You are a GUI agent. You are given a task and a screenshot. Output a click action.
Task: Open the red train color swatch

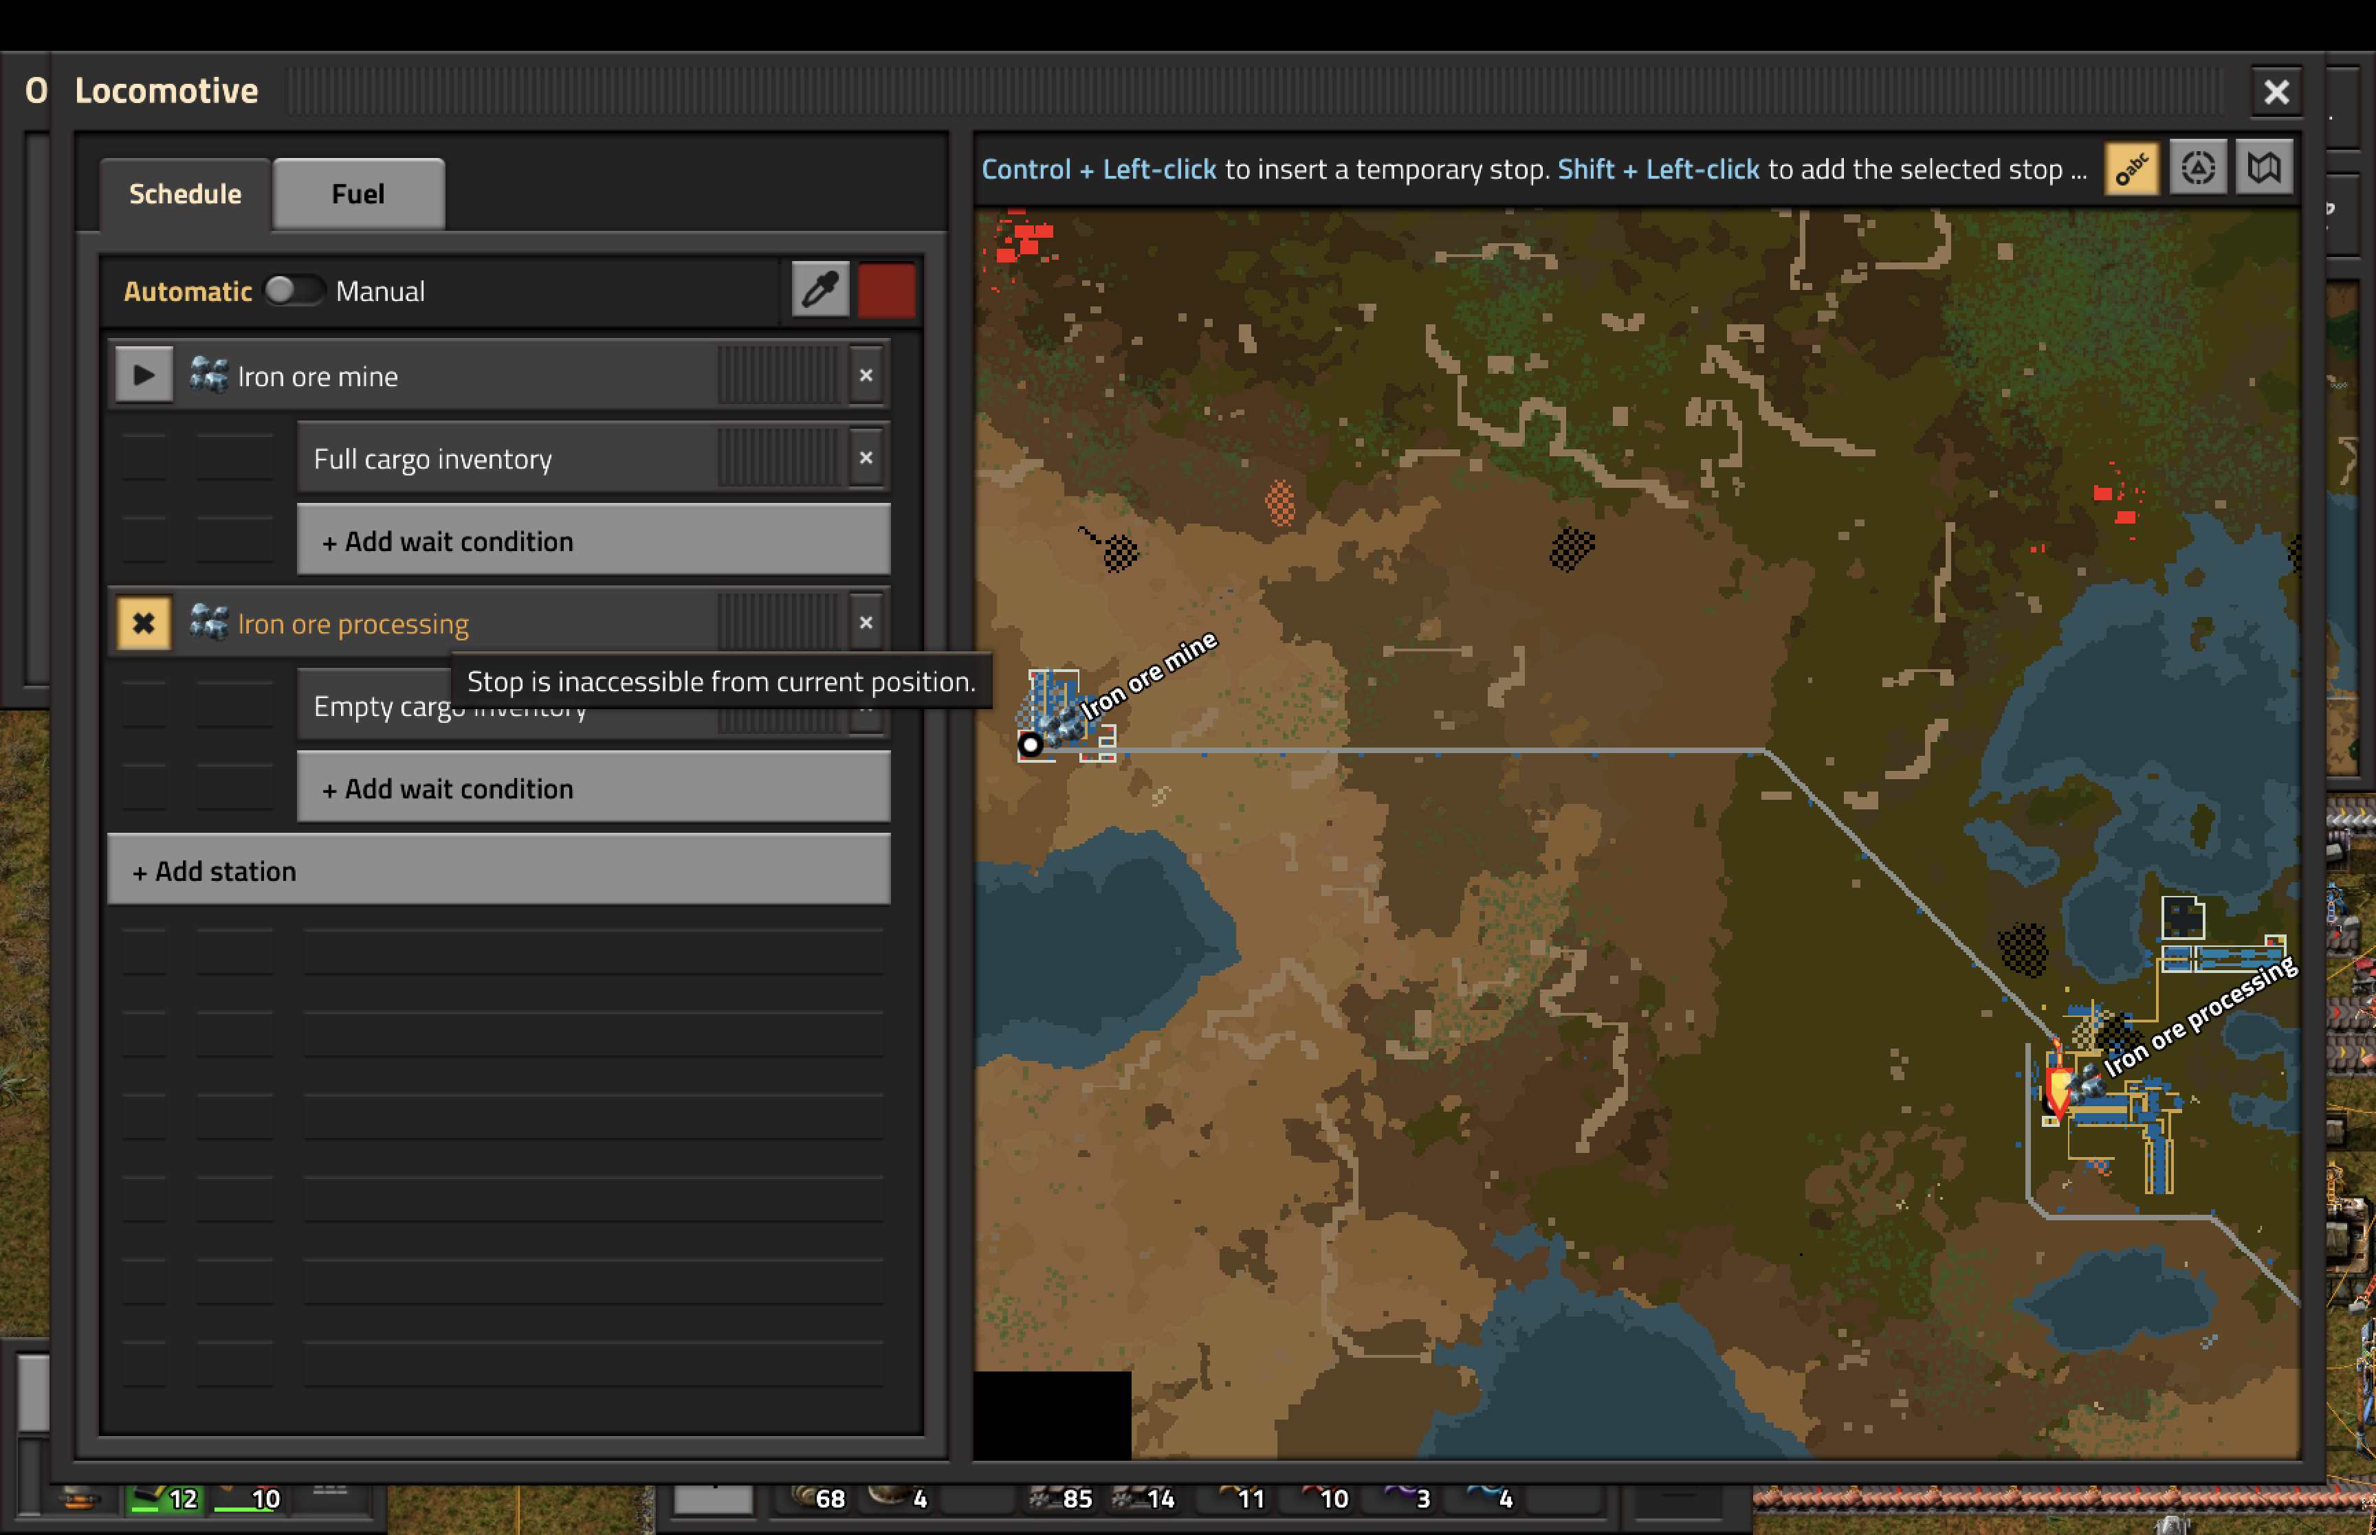click(886, 290)
